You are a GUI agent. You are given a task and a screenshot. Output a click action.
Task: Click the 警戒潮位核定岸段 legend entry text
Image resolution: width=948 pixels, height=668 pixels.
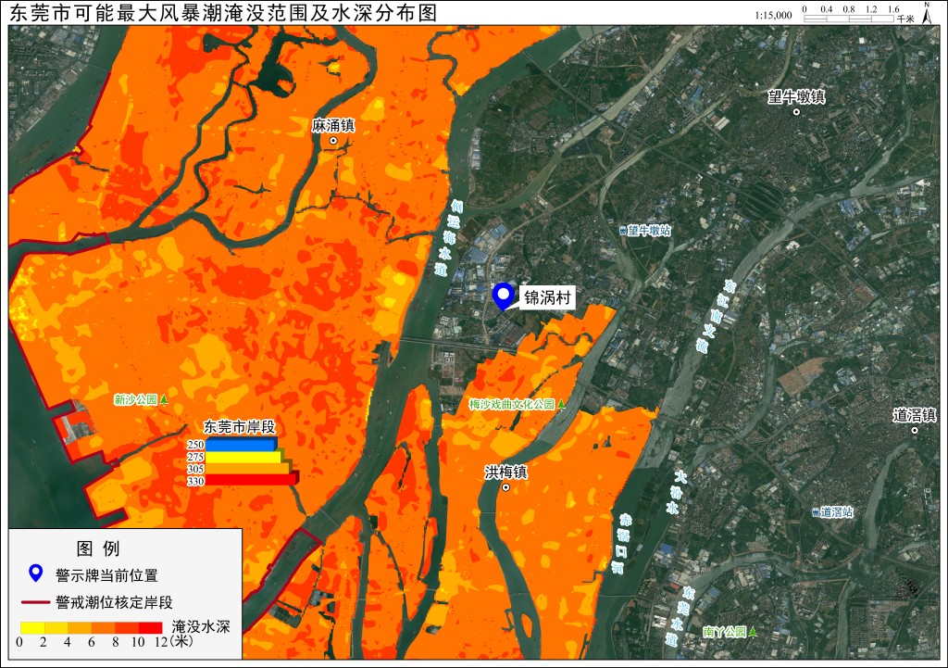[114, 602]
